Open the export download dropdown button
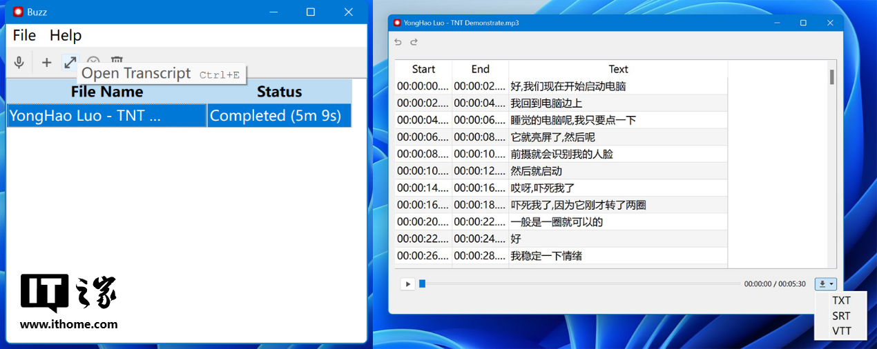877x349 pixels. click(825, 283)
